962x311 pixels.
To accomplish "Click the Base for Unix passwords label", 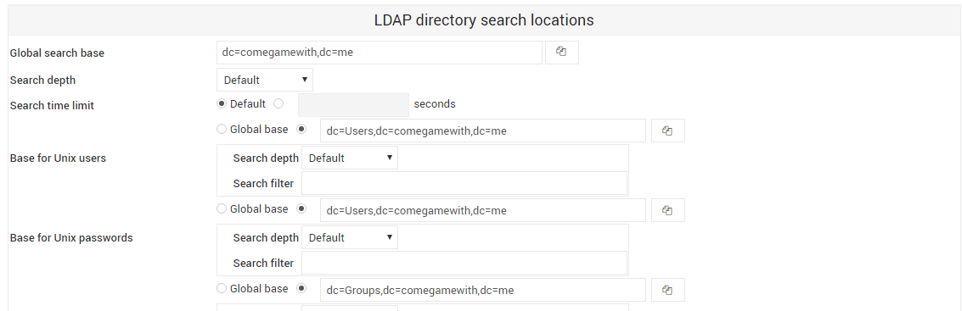I will click(71, 237).
